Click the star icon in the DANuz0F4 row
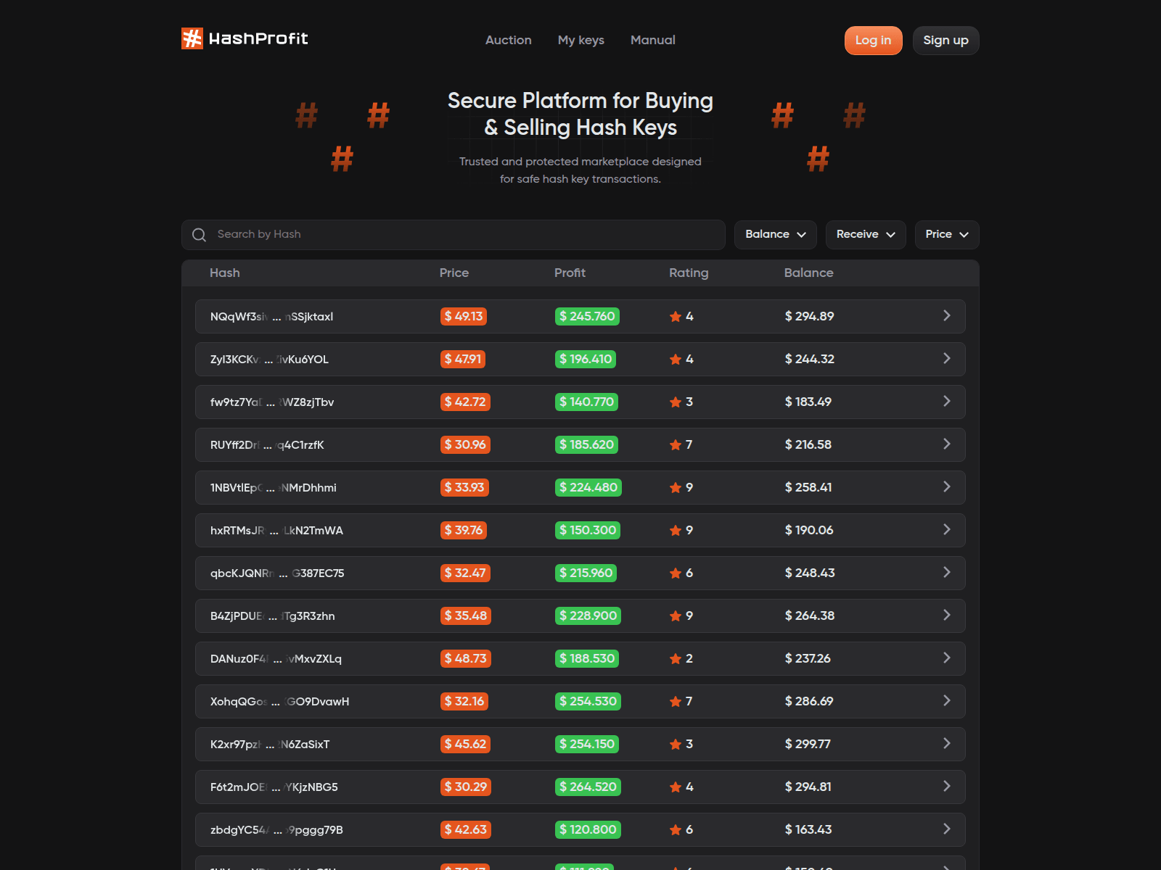Screen dimensions: 1161x870 tap(676, 659)
